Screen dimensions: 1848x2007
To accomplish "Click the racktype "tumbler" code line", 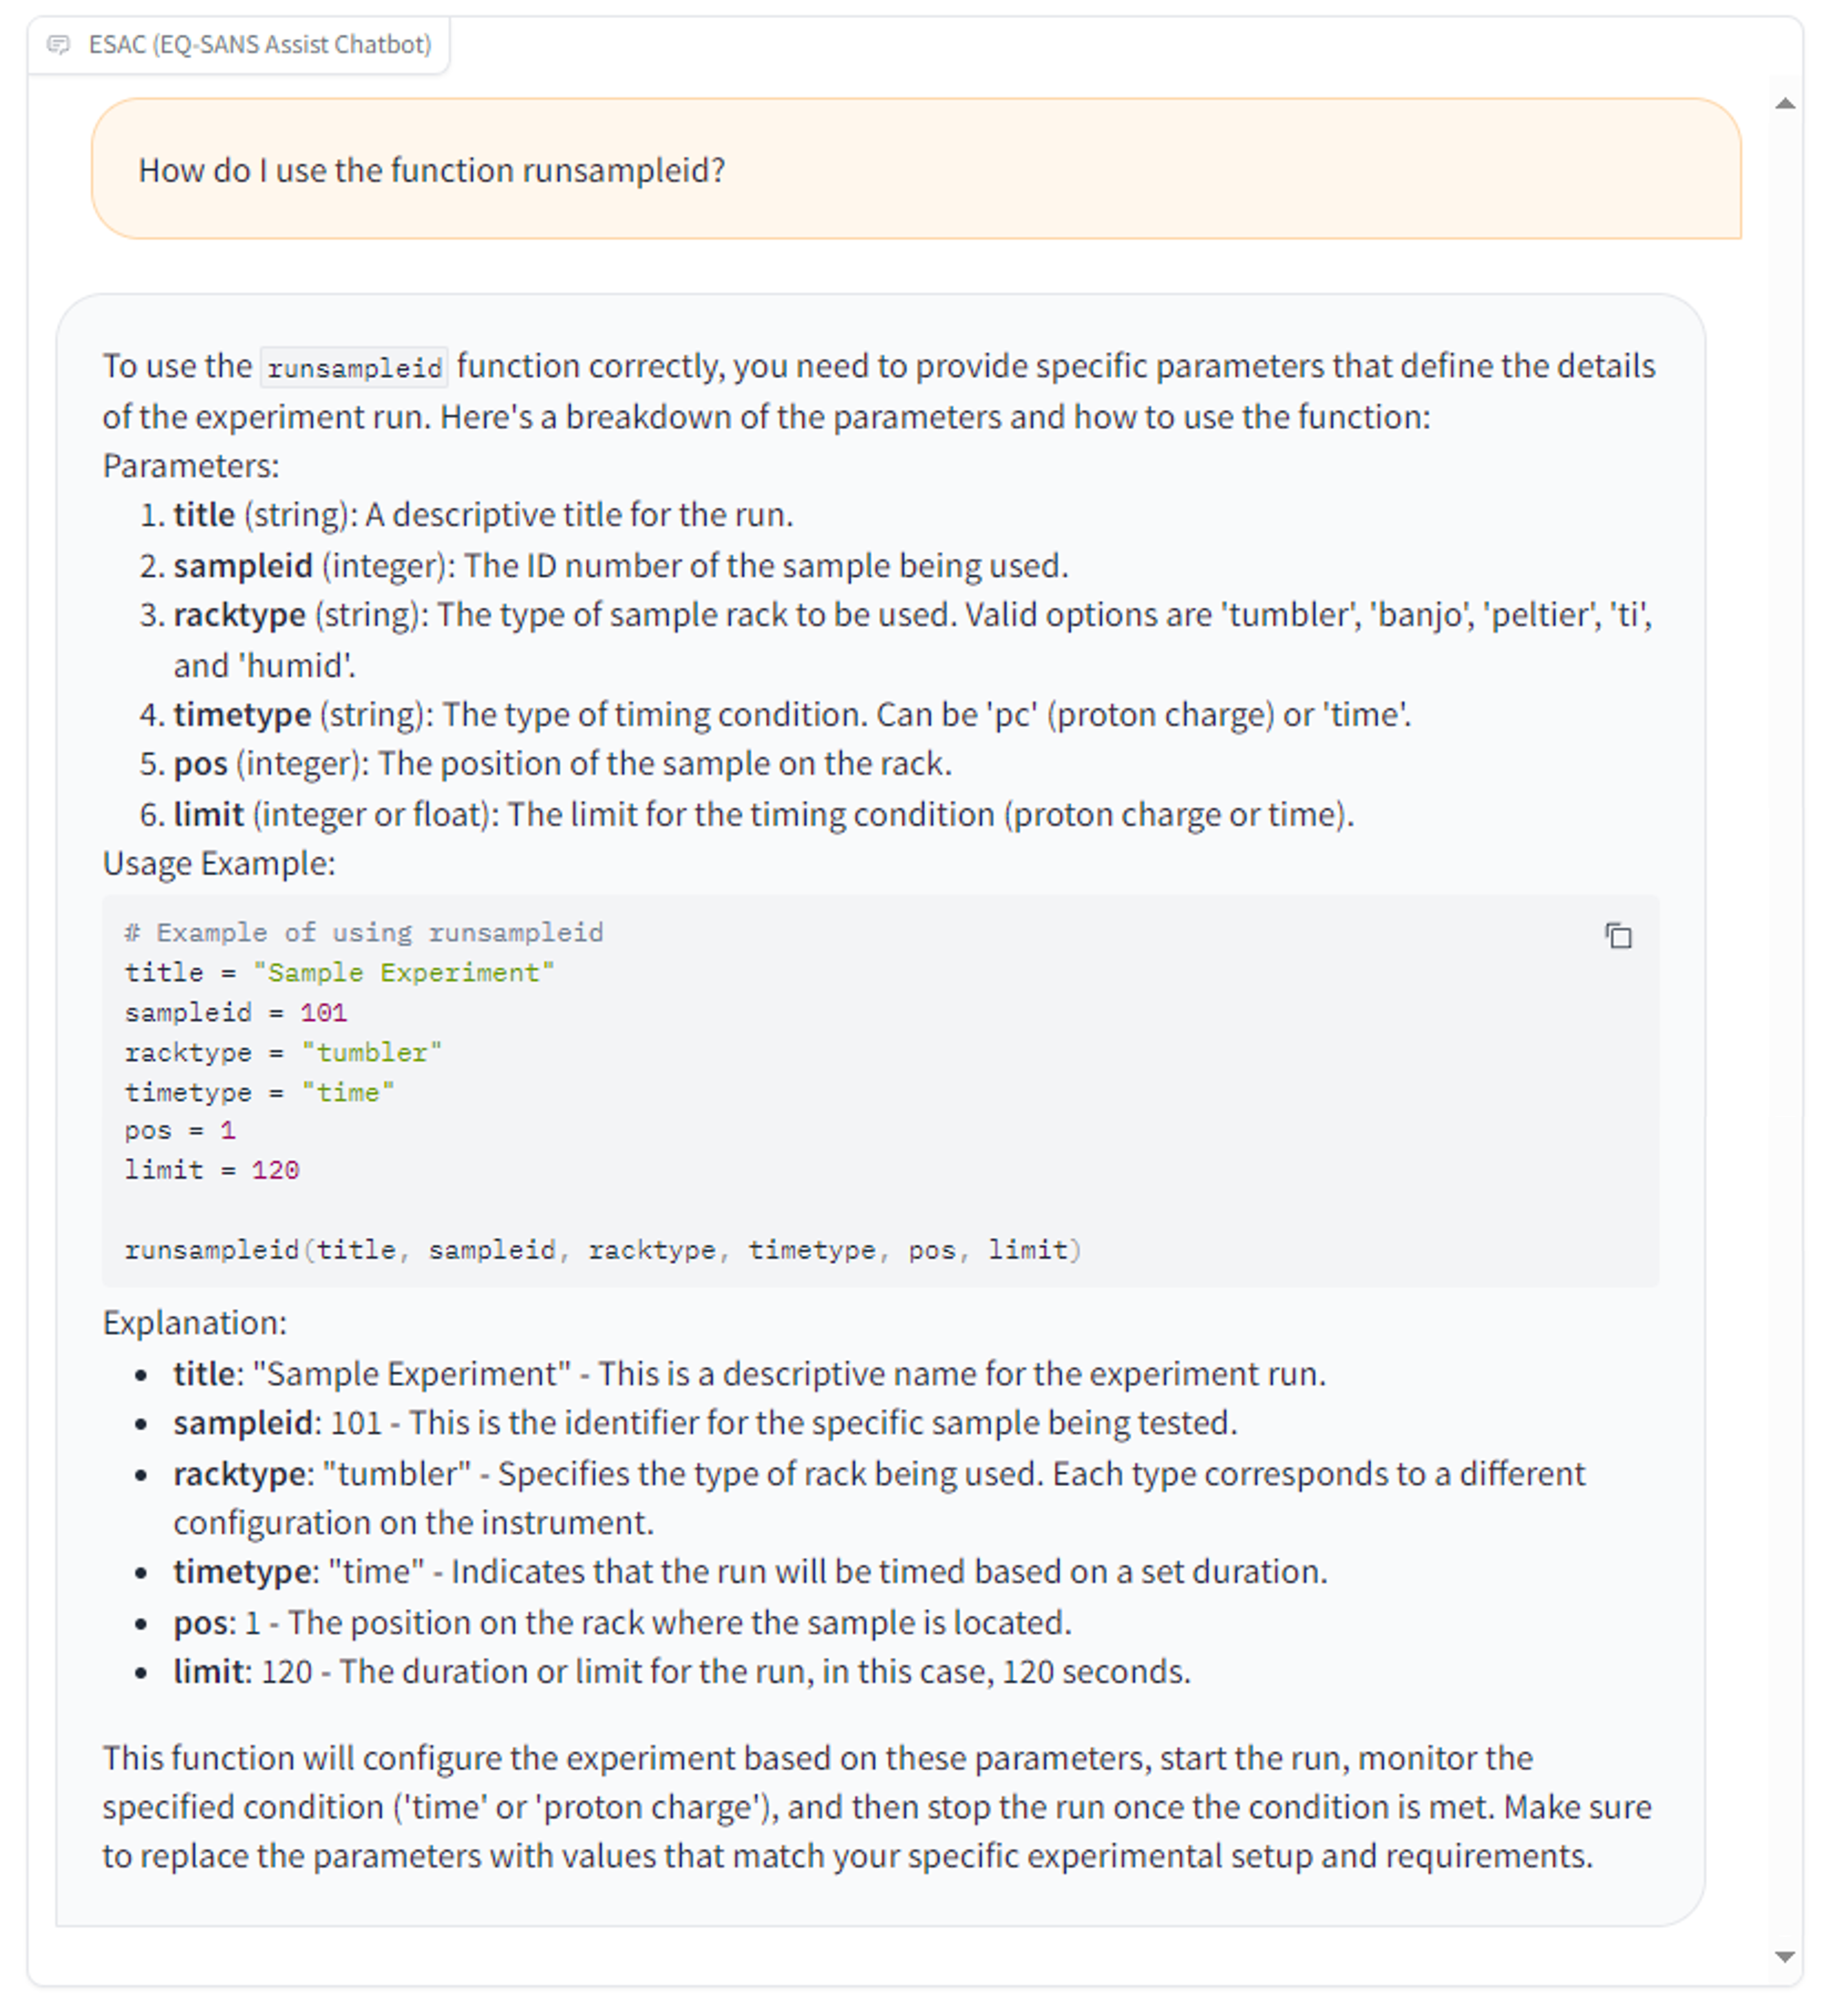I will [283, 1053].
